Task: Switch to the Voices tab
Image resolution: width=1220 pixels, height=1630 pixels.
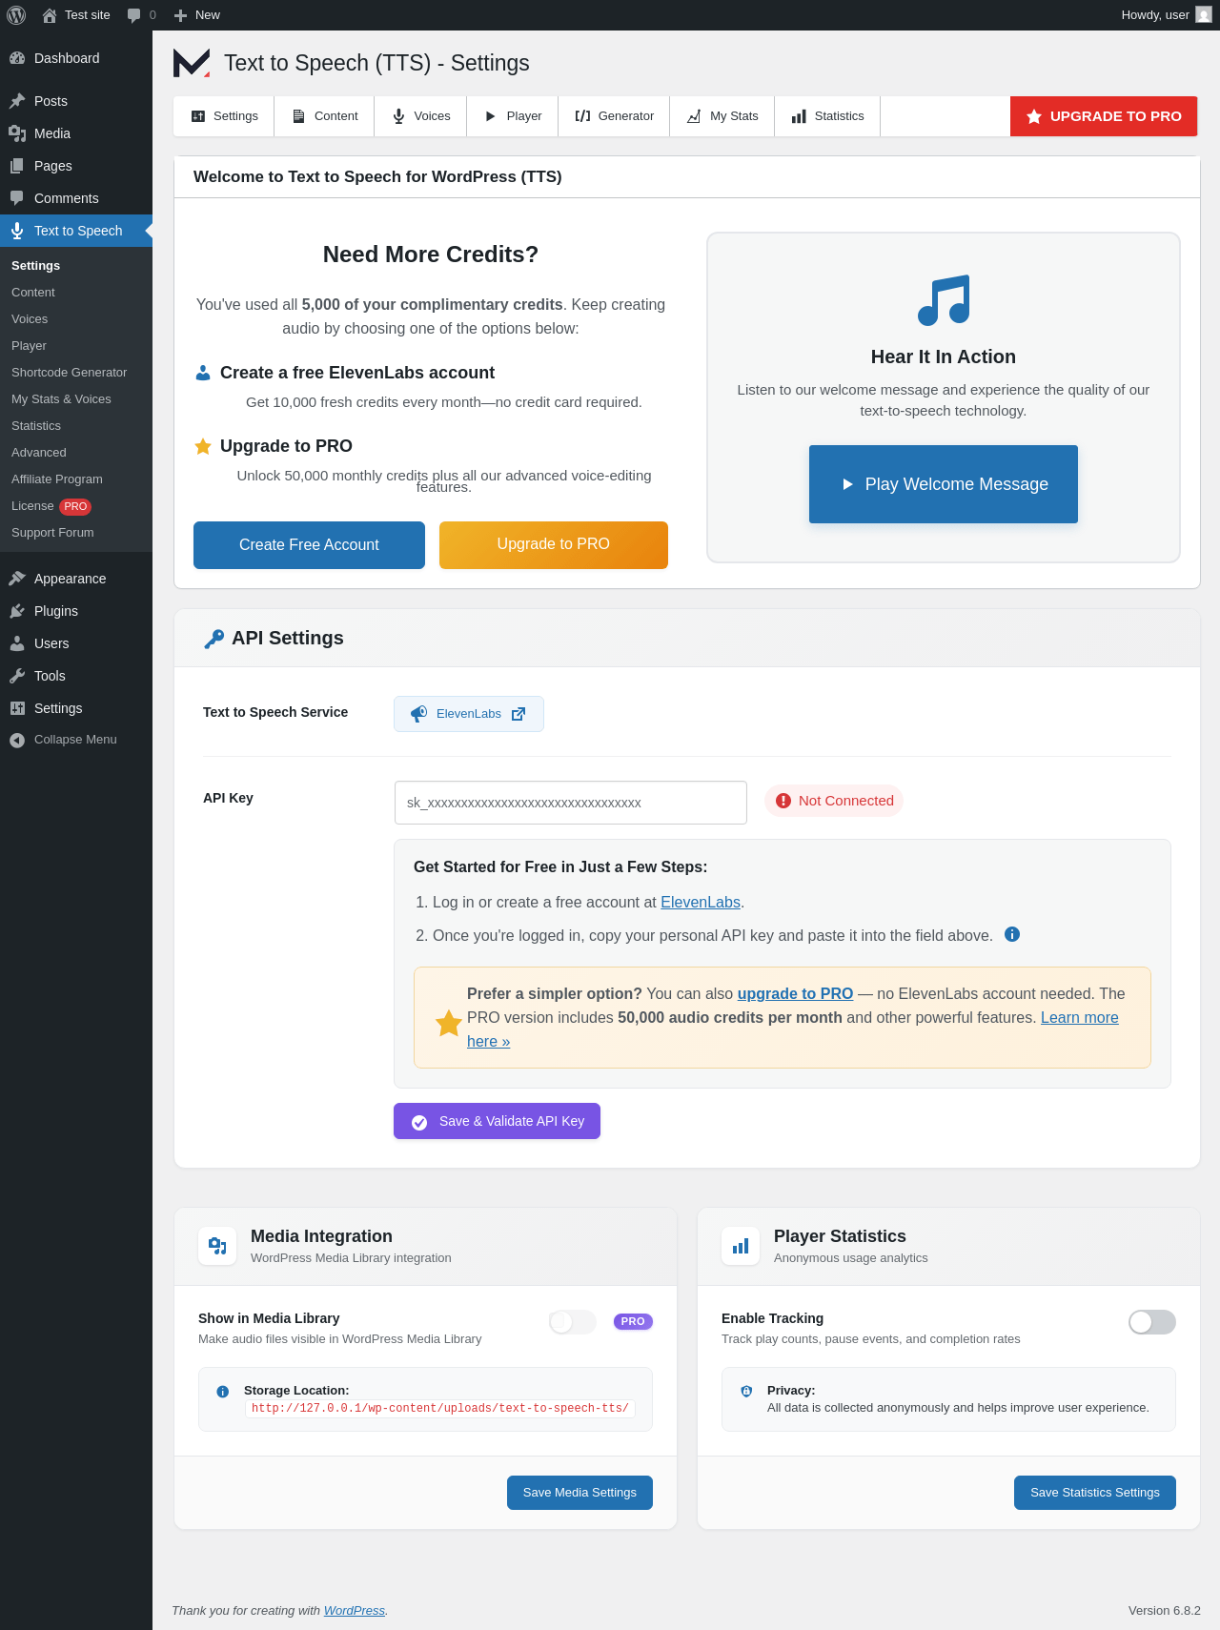Action: click(420, 116)
